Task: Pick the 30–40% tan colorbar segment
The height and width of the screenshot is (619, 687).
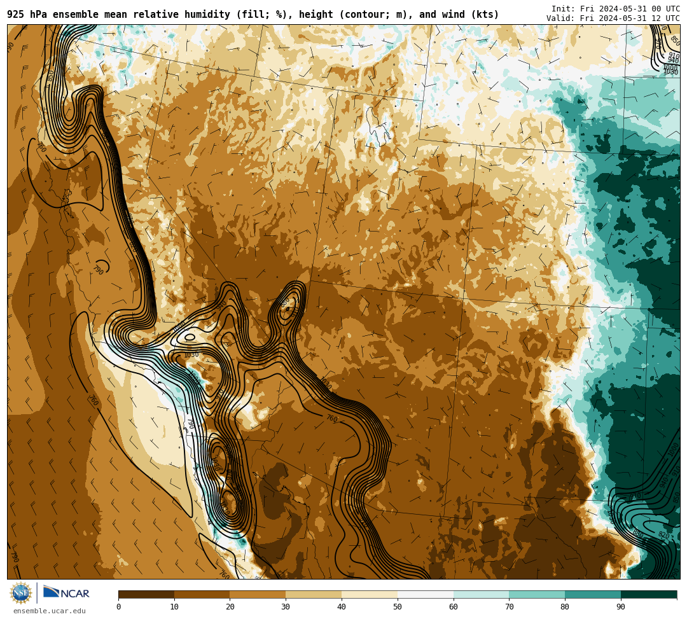Action: (314, 594)
